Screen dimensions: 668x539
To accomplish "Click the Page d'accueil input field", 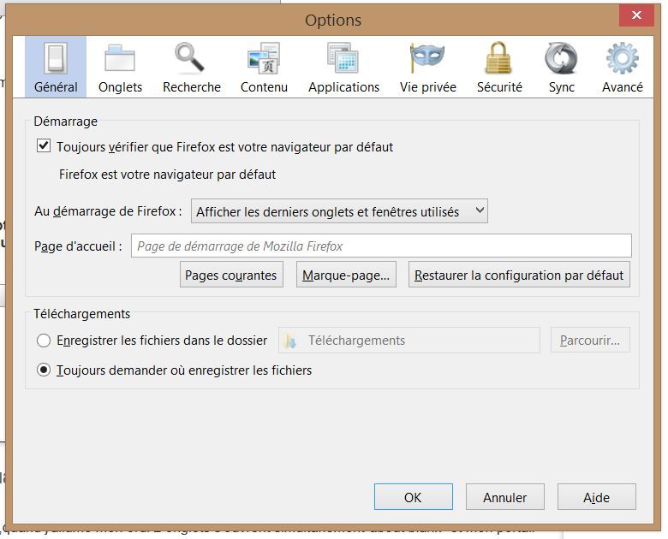I will click(381, 246).
